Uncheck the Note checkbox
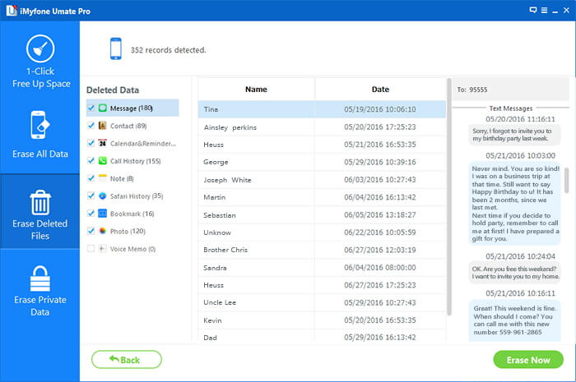The image size is (576, 382). pyautogui.click(x=91, y=178)
